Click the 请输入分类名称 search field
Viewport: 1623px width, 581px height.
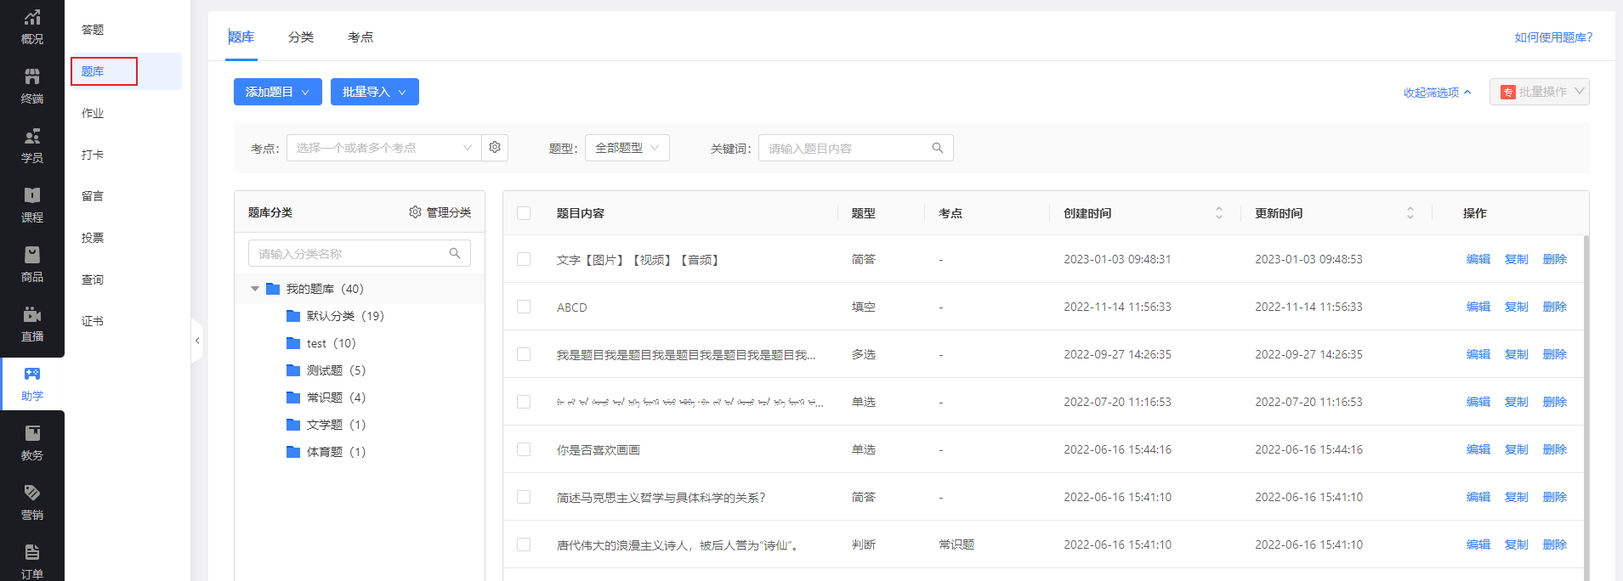pos(350,253)
